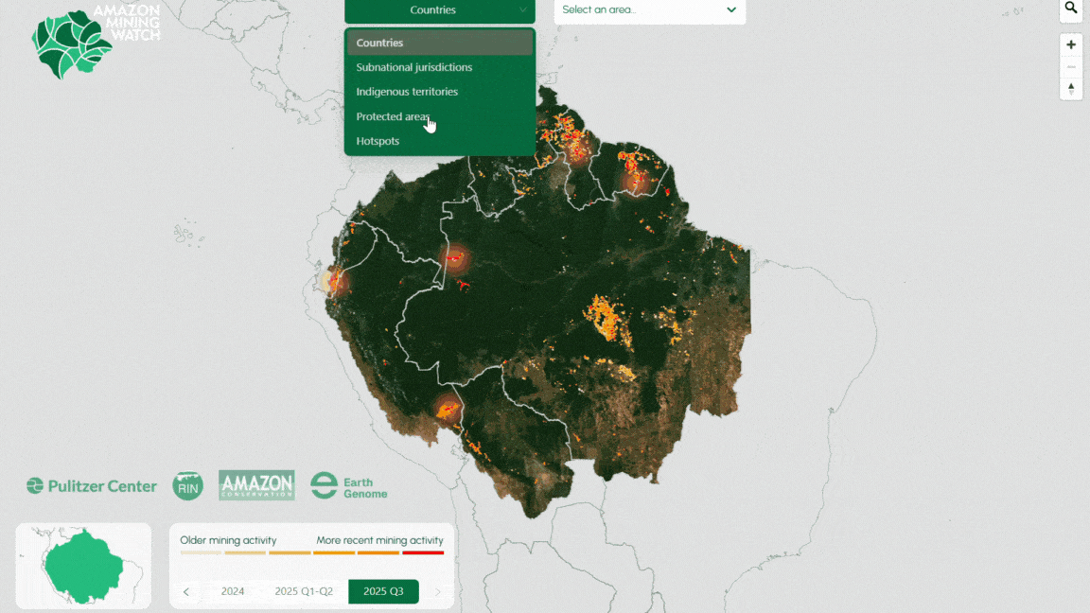The height and width of the screenshot is (613, 1090).
Task: Click the RIN circular logo
Action: tap(187, 485)
